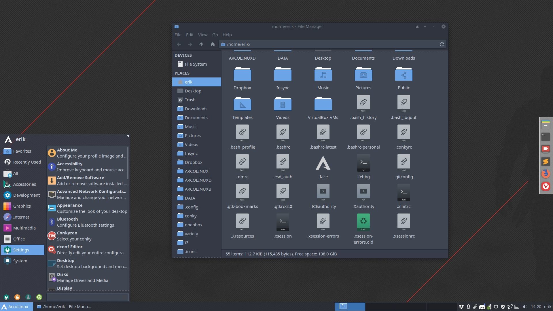Launch Telegram from the system tray

(510, 307)
